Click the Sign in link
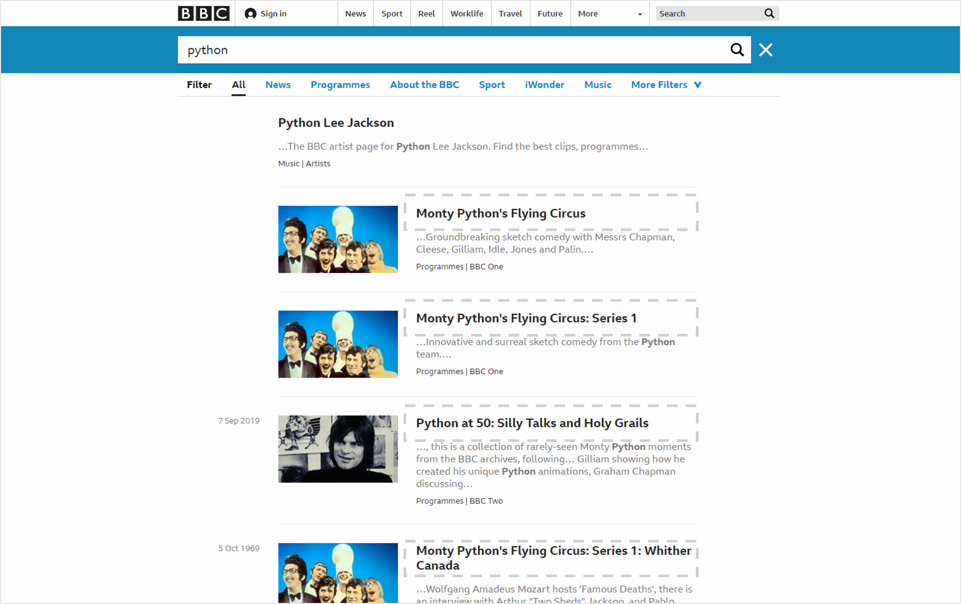This screenshot has height=604, width=961. pyautogui.click(x=273, y=14)
